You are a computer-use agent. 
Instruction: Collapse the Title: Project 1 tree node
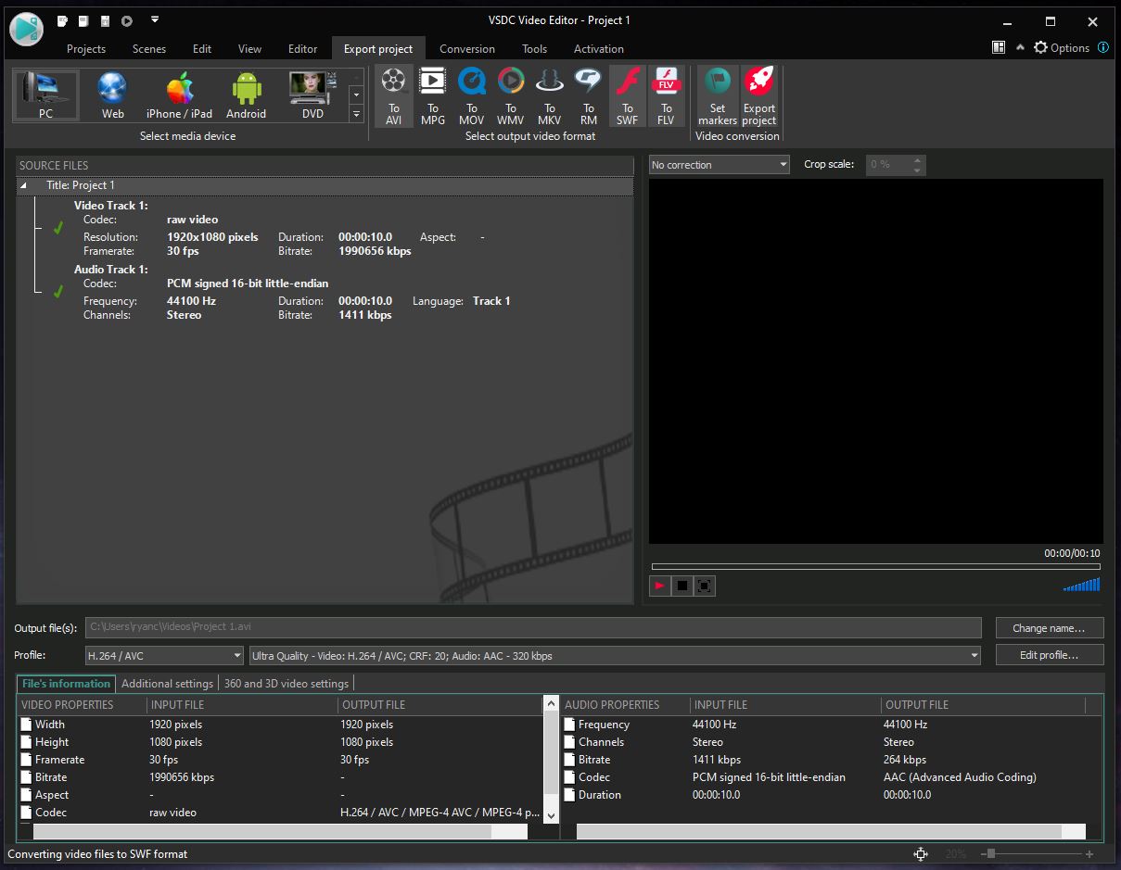tap(24, 185)
